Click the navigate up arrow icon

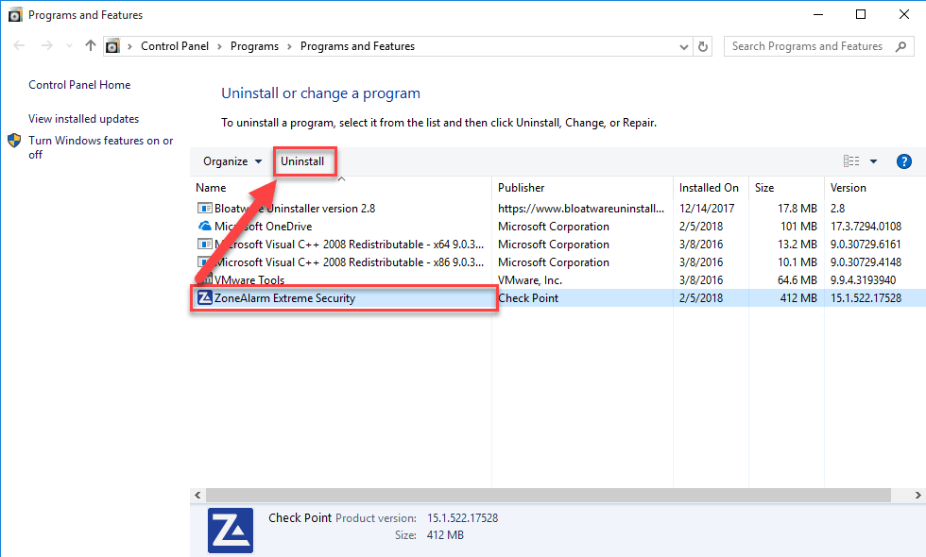point(89,45)
